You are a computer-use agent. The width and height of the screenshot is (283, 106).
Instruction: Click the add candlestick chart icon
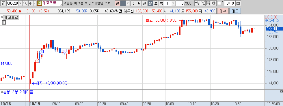(x=197, y=3)
